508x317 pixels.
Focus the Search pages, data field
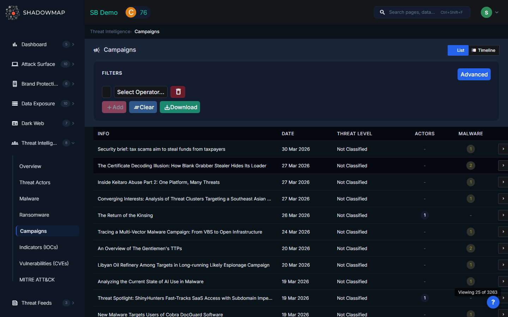coord(412,12)
